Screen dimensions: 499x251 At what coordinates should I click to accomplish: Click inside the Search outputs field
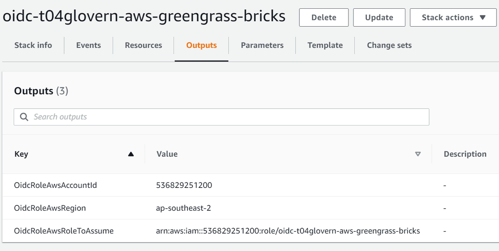click(x=166, y=117)
